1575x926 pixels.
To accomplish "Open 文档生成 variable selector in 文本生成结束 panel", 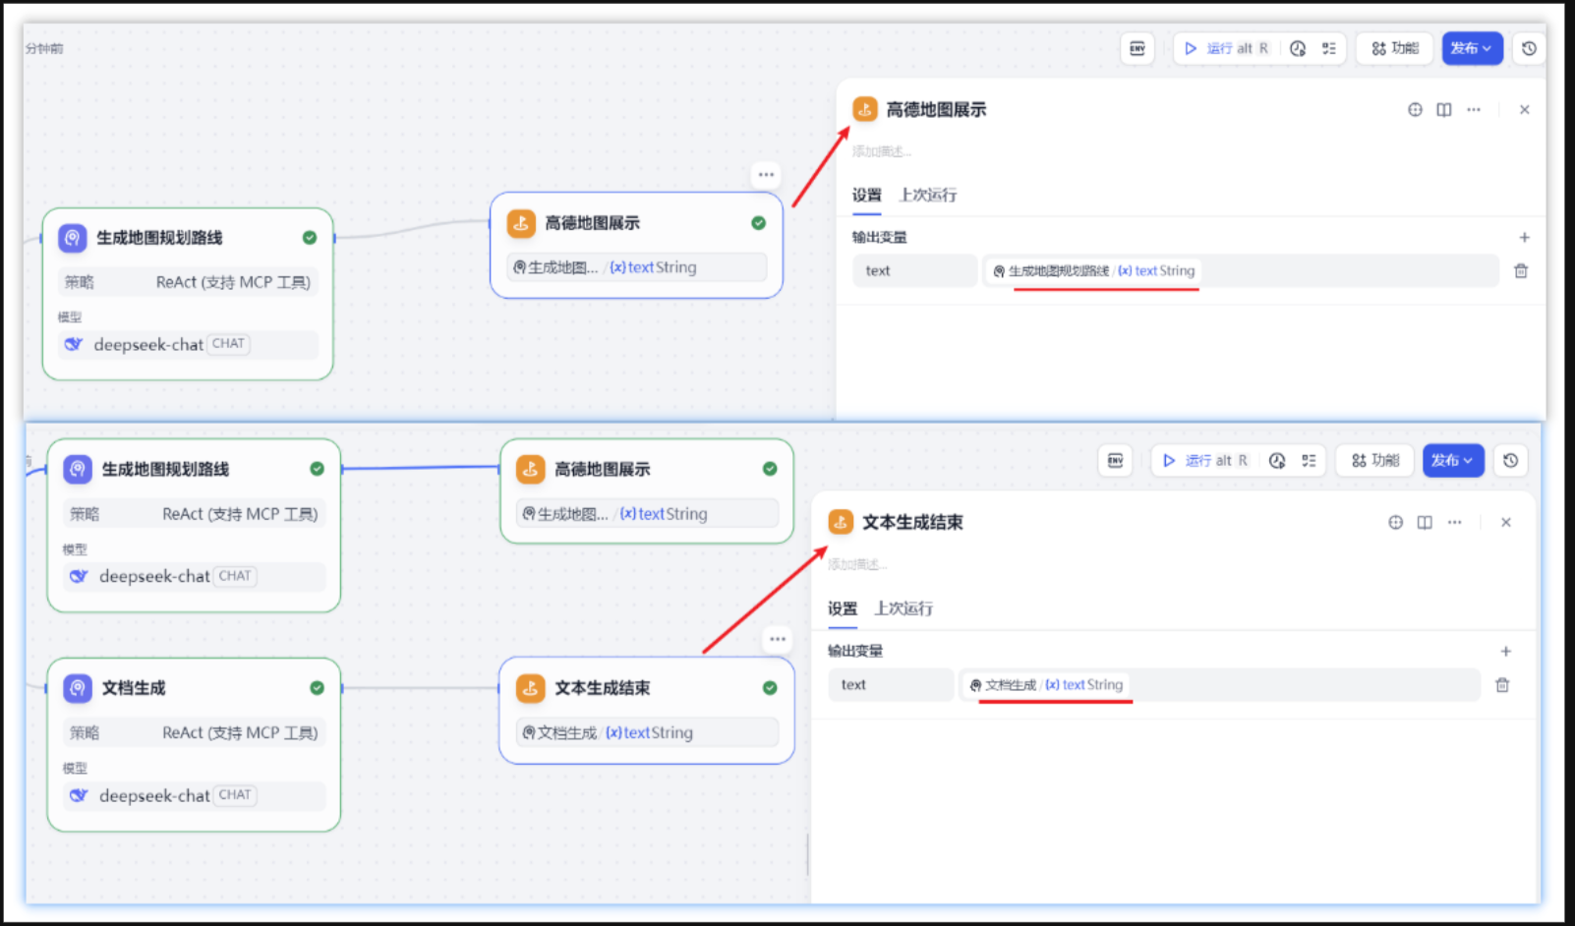I will pos(1220,684).
